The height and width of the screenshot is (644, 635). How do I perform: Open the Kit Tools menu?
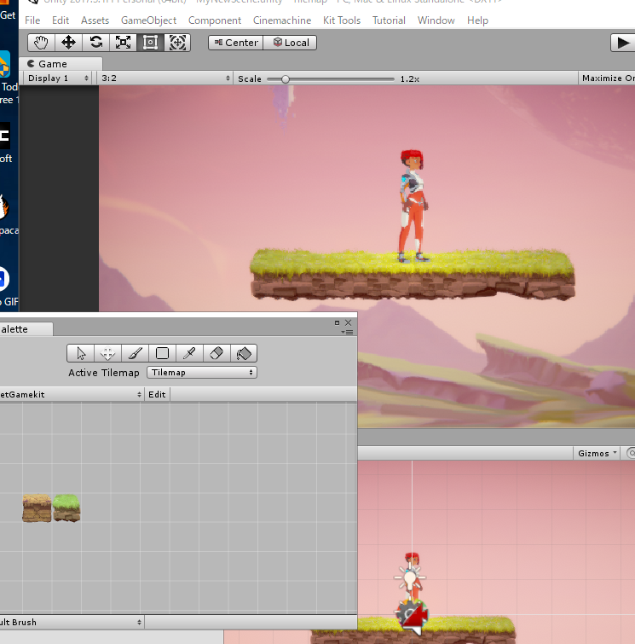(x=342, y=20)
